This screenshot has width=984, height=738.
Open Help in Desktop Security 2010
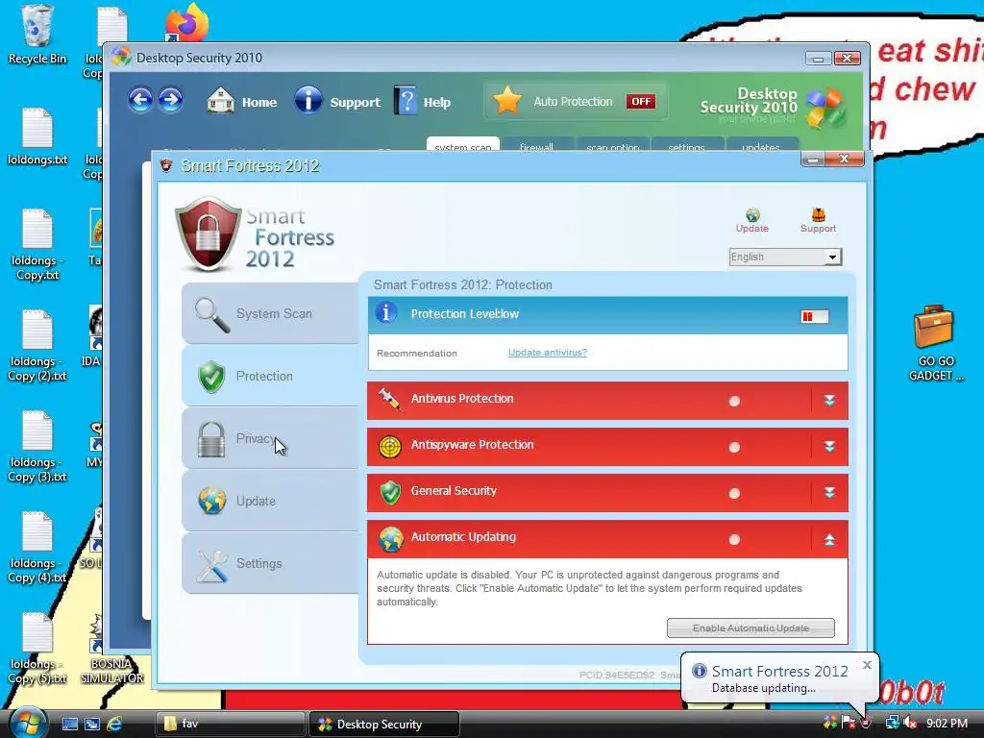[x=423, y=101]
